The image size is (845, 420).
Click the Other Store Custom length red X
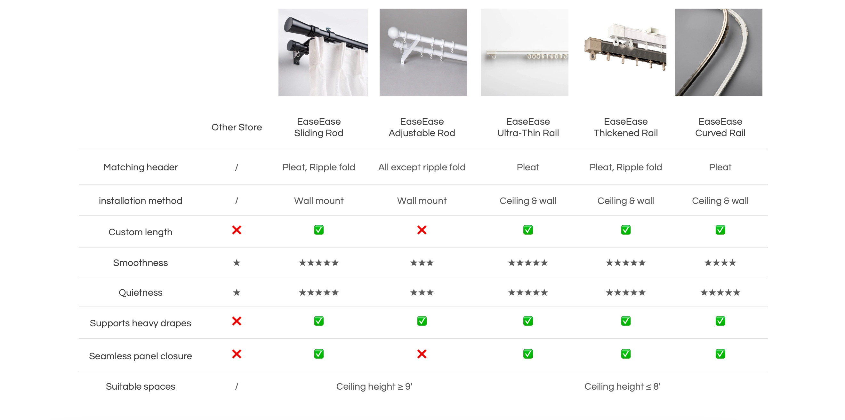pos(237,230)
